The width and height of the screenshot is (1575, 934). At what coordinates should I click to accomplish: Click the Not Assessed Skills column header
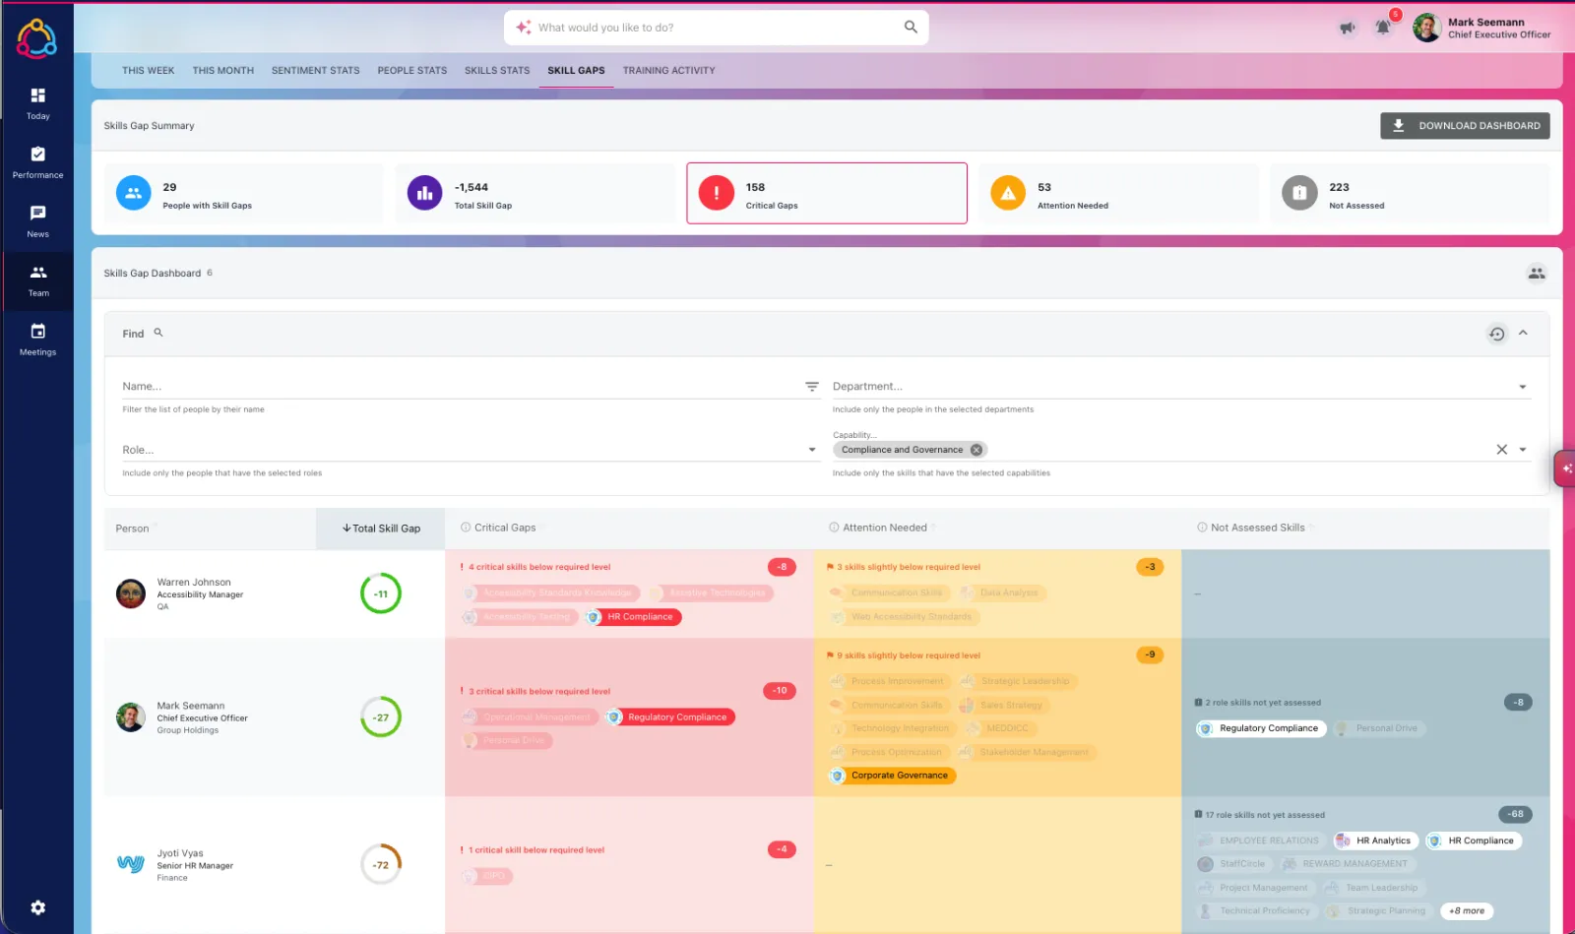1257,528
